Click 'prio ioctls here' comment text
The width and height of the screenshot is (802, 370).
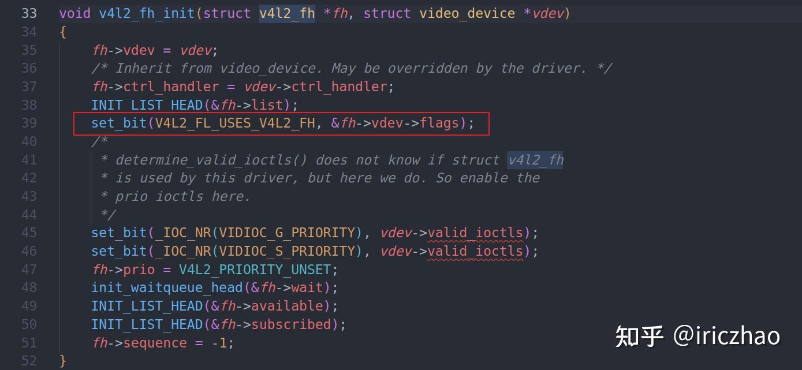(x=182, y=196)
